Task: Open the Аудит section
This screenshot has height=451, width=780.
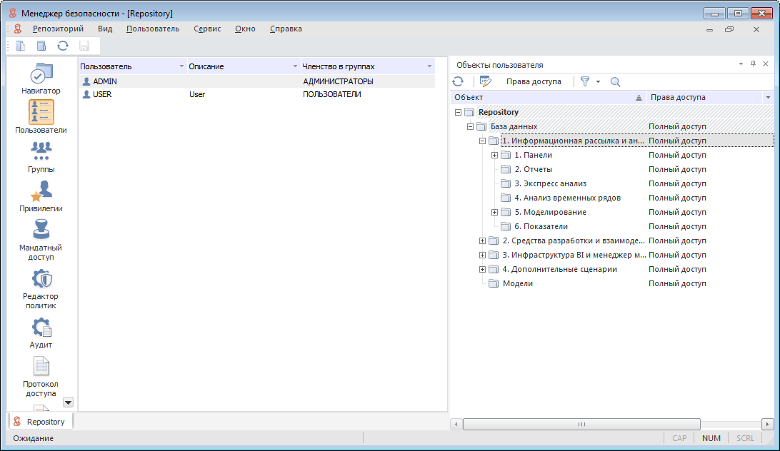Action: [41, 332]
